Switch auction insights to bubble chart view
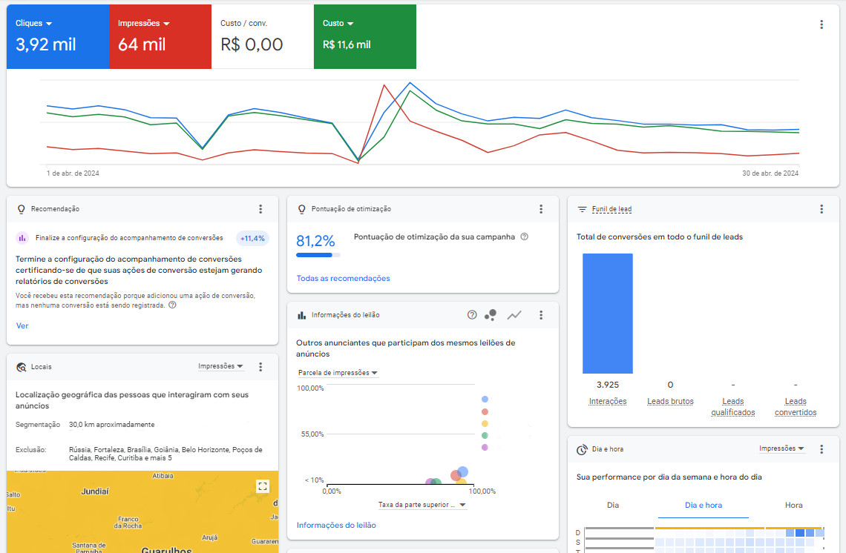Image resolution: width=846 pixels, height=553 pixels. coord(491,315)
